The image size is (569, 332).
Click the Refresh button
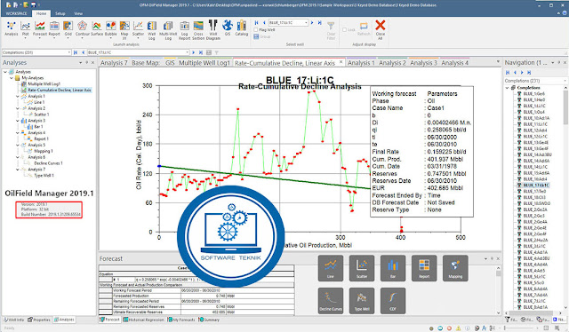364,29
